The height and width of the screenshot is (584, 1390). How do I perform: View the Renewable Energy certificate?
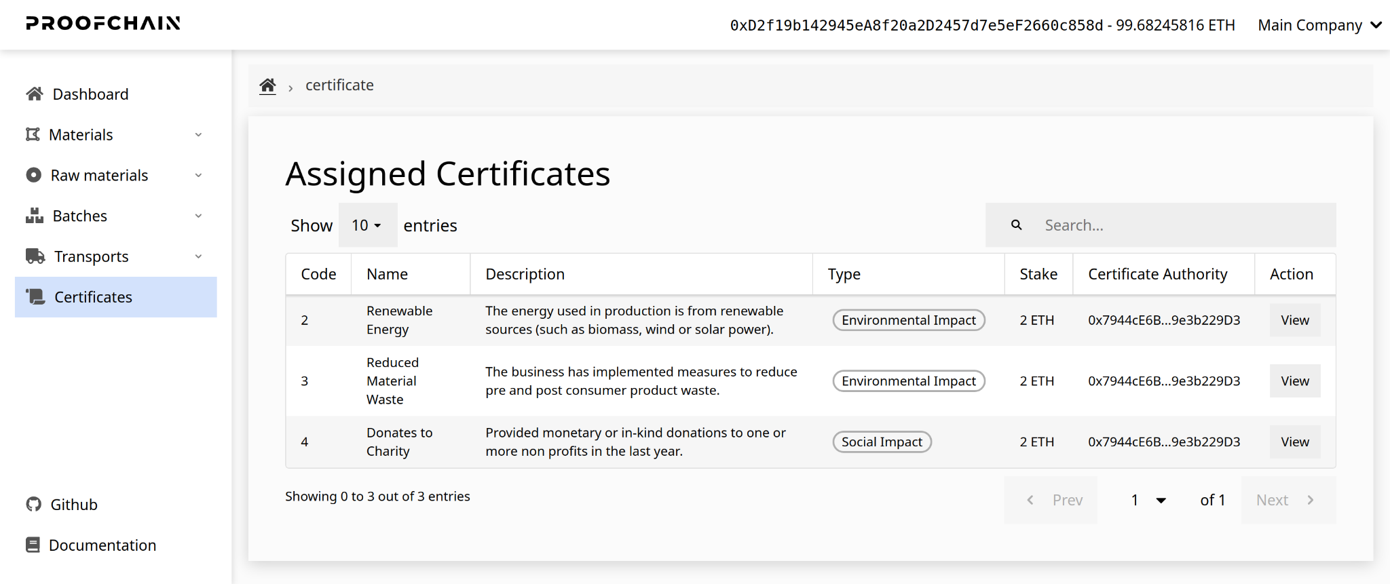pyautogui.click(x=1295, y=320)
